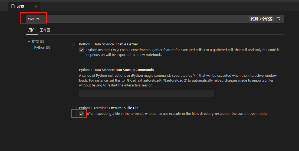The image size is (299, 151).
Task: Clear the settings search filter icon
Action: [278, 19]
